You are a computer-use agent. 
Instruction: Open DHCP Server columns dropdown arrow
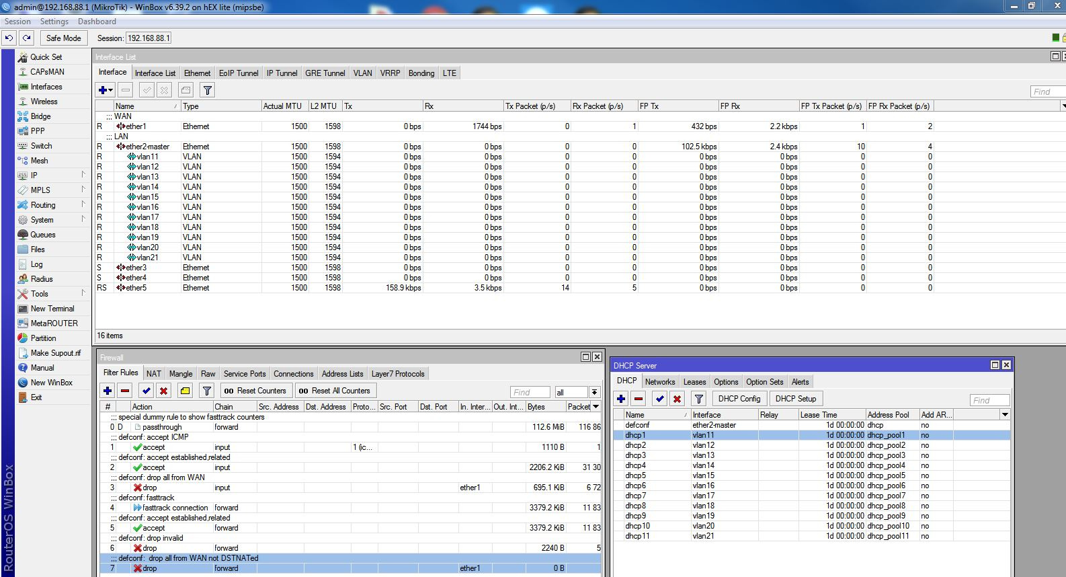1005,415
